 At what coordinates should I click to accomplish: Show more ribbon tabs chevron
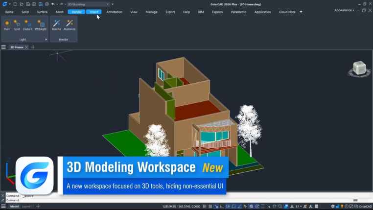coord(301,12)
